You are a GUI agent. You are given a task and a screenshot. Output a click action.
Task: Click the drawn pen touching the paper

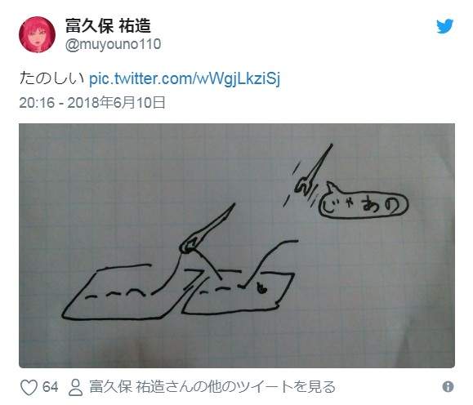[x=207, y=229]
